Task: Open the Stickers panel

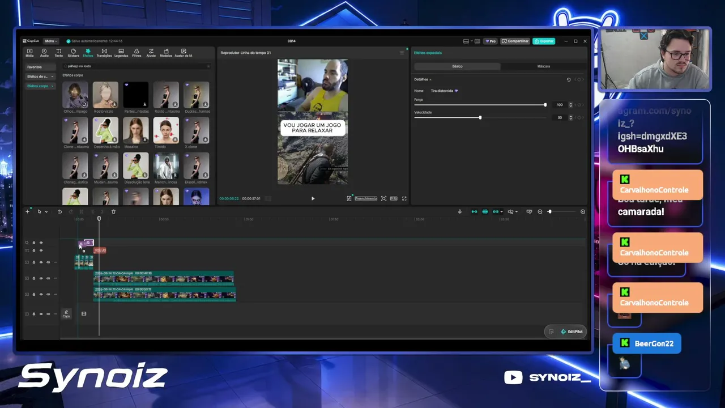Action: (73, 53)
